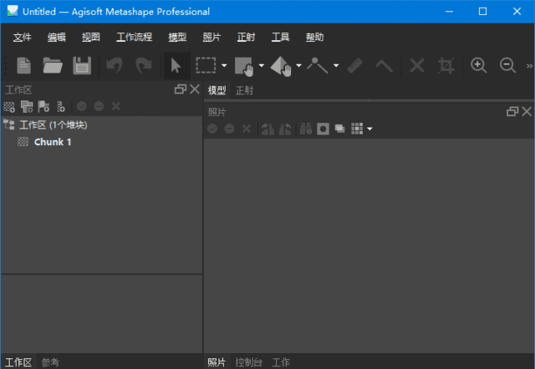Click Add scale bar icon
This screenshot has height=369, width=535.
pos(61,107)
